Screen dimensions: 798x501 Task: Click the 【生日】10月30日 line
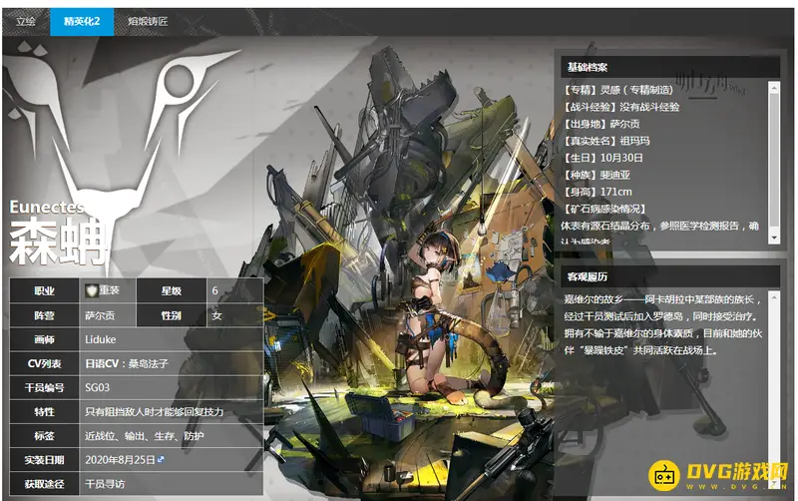click(603, 158)
